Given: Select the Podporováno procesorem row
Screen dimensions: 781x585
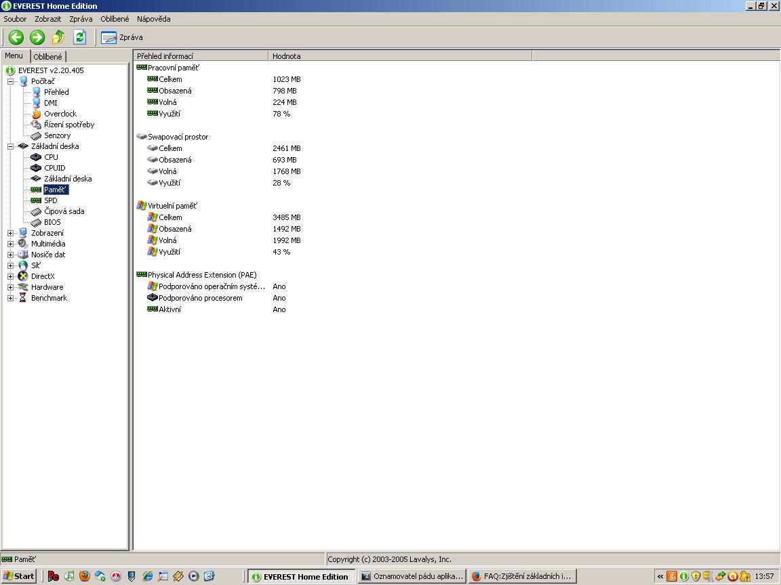Looking at the screenshot, I should pyautogui.click(x=217, y=298).
